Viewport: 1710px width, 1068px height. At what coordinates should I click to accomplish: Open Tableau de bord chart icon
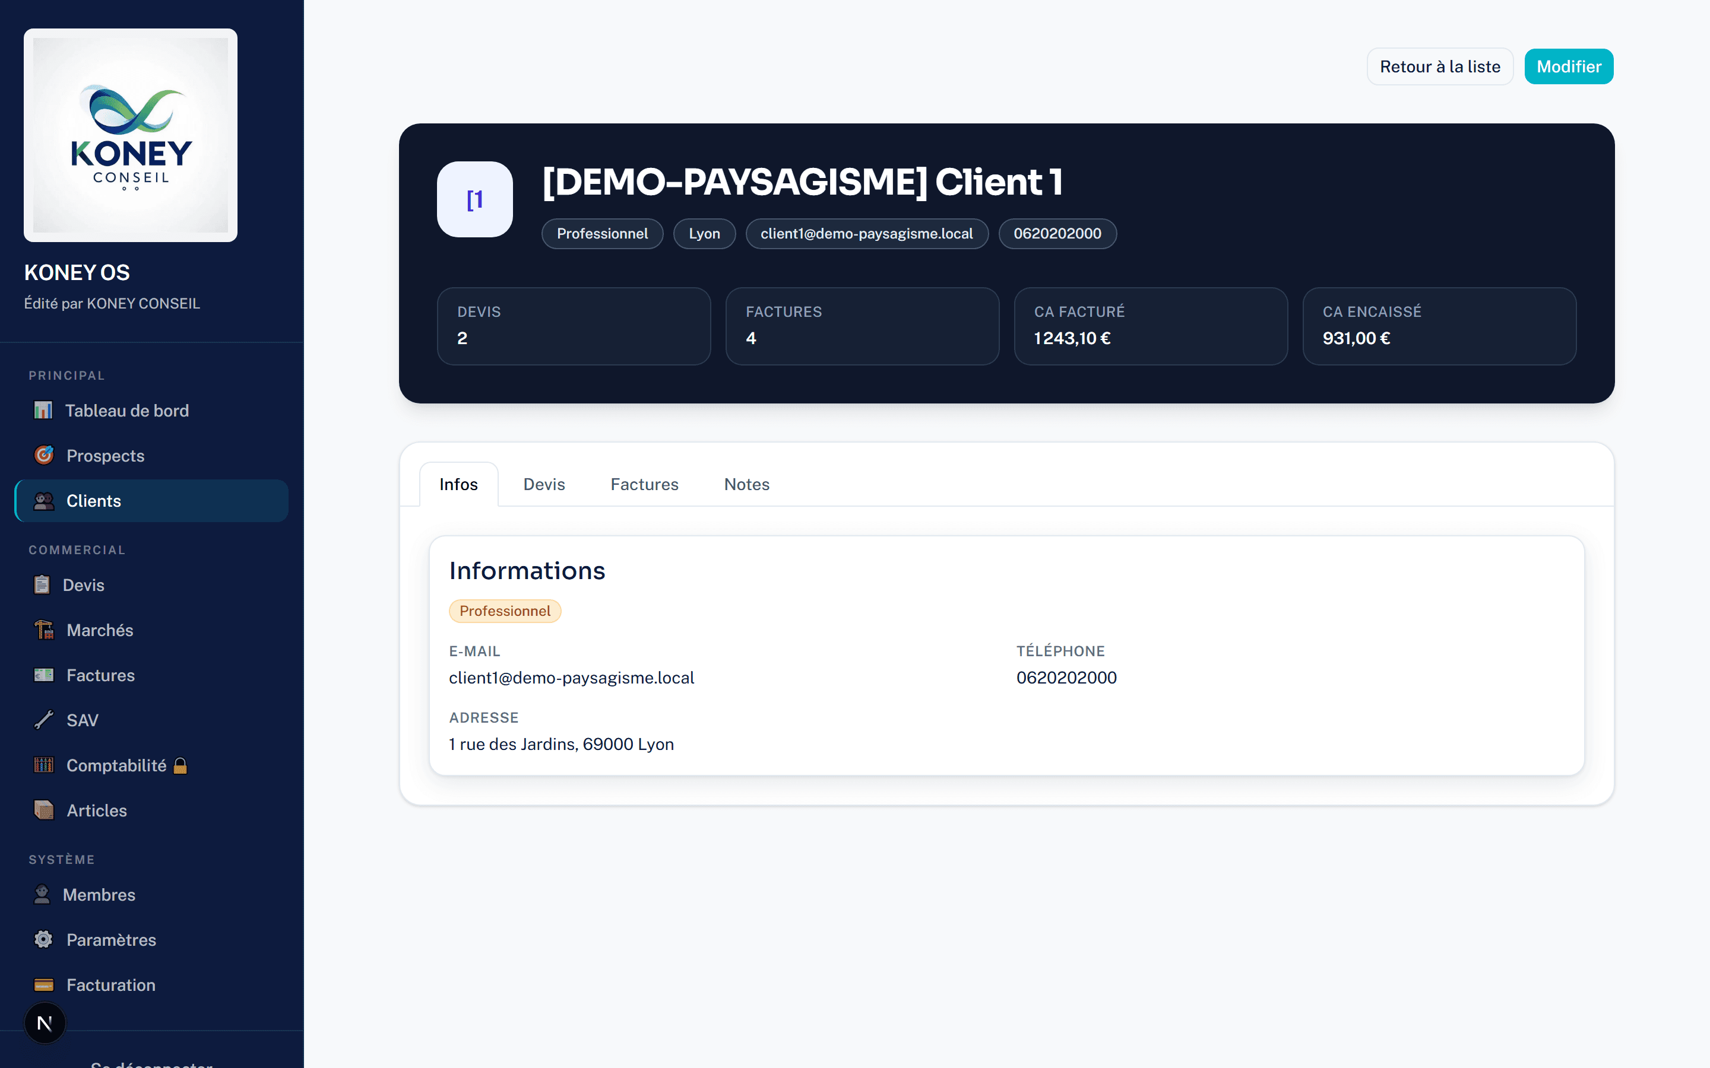pos(43,411)
